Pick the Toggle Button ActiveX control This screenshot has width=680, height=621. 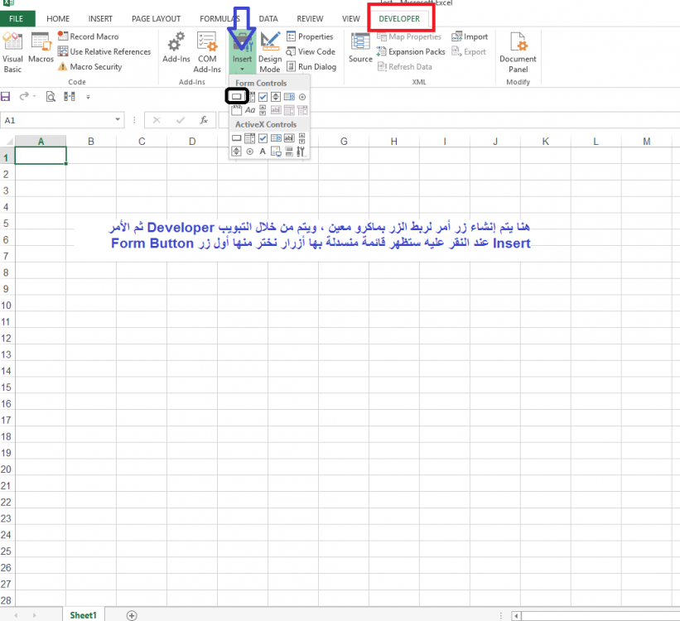tap(289, 152)
